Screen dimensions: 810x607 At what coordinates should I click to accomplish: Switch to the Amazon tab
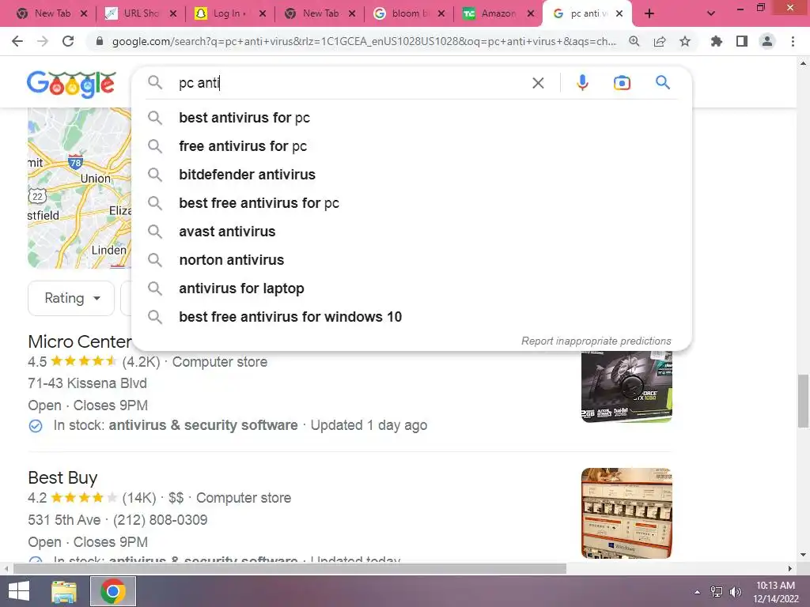point(497,14)
